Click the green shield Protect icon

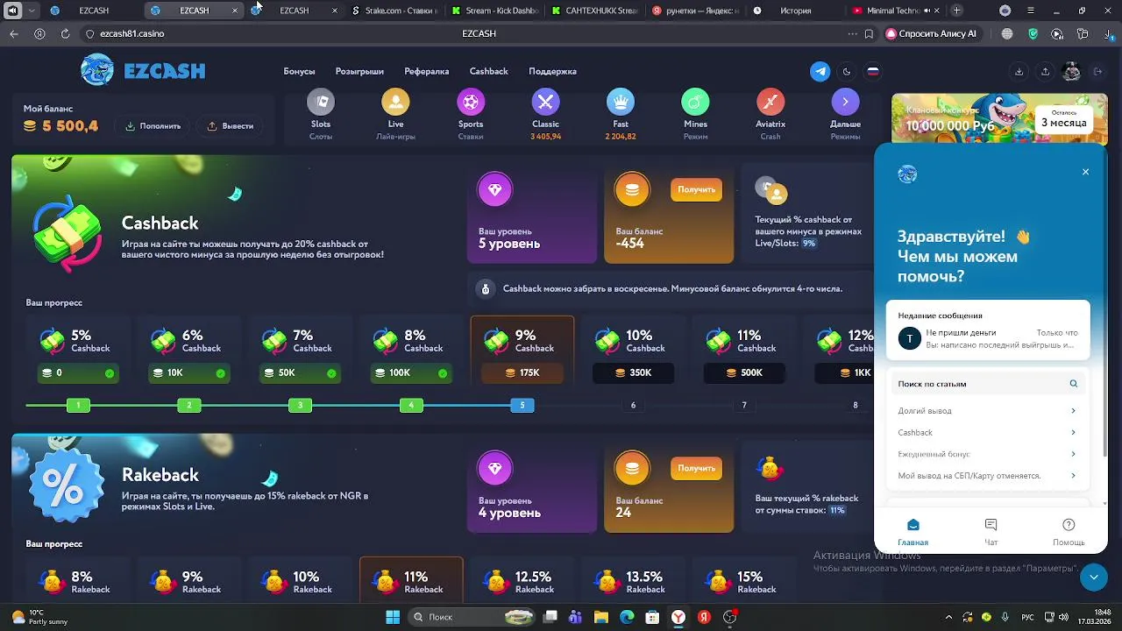[x=1033, y=33]
